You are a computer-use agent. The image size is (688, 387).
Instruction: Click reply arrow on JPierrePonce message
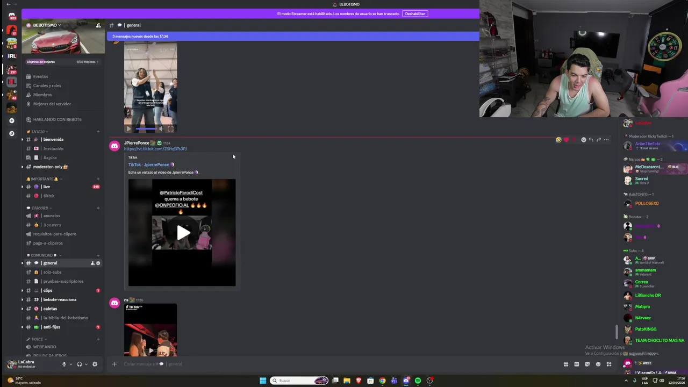(x=591, y=140)
